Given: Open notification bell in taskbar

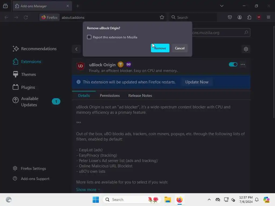Looking at the screenshot, I should click(x=257, y=200).
